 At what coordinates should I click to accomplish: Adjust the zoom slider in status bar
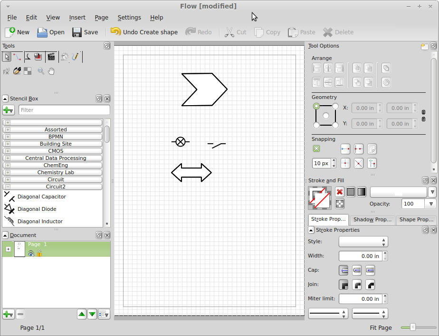[x=413, y=327]
